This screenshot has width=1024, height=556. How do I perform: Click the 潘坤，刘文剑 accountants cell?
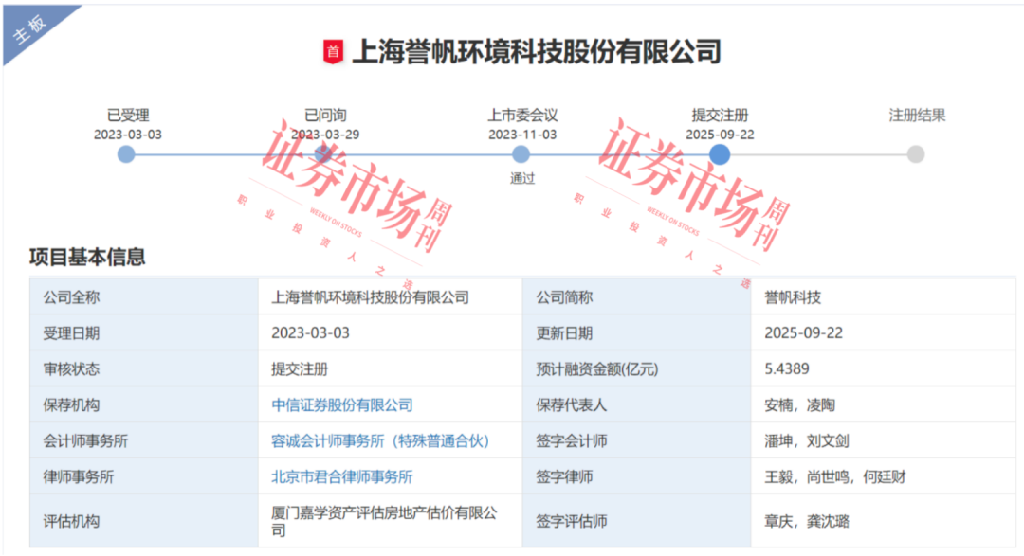pyautogui.click(x=883, y=441)
